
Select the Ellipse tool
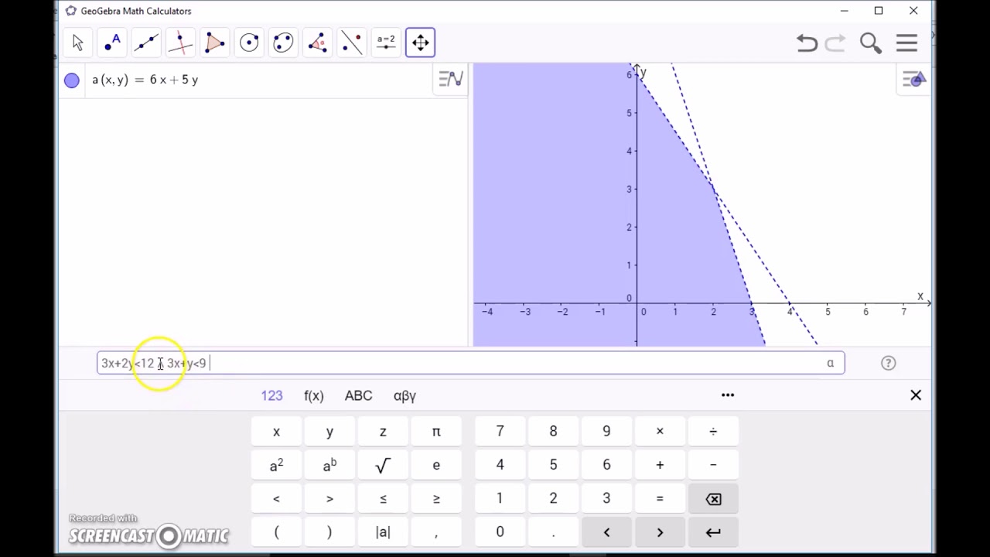click(283, 43)
